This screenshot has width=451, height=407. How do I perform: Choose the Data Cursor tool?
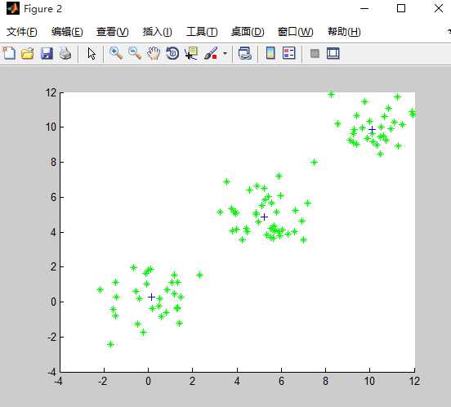tap(191, 53)
